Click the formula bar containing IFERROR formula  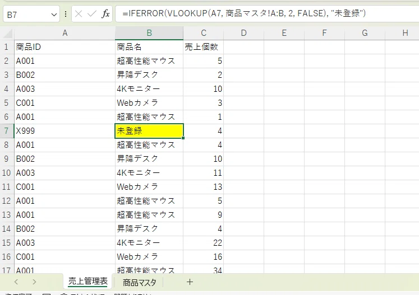(x=267, y=13)
